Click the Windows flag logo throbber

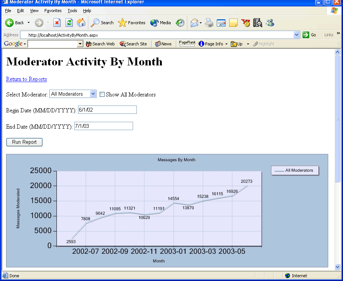click(334, 11)
